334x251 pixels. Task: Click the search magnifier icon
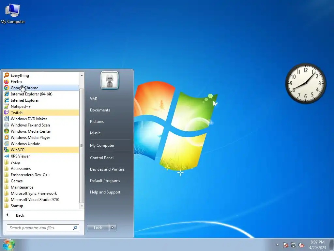point(75,228)
